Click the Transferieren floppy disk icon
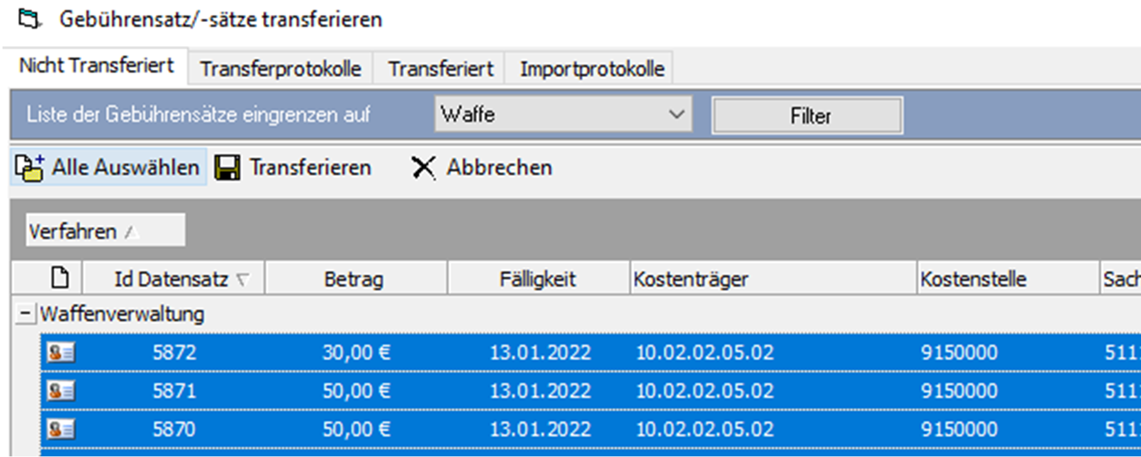The image size is (1141, 457). pyautogui.click(x=227, y=168)
